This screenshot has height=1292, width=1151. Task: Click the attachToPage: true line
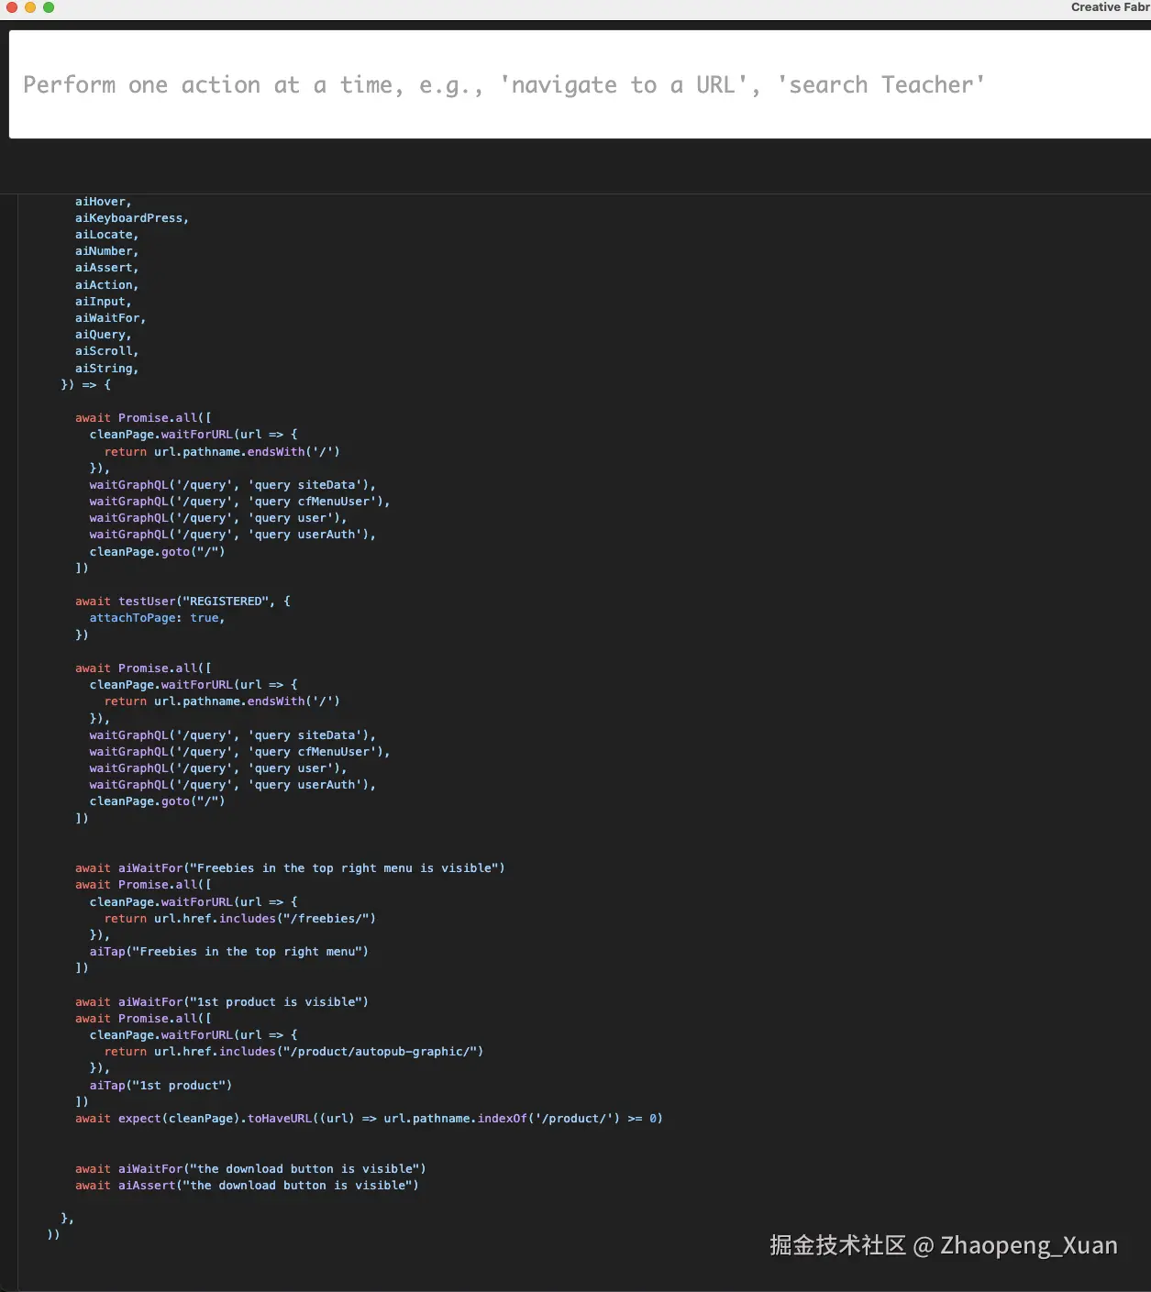(157, 618)
